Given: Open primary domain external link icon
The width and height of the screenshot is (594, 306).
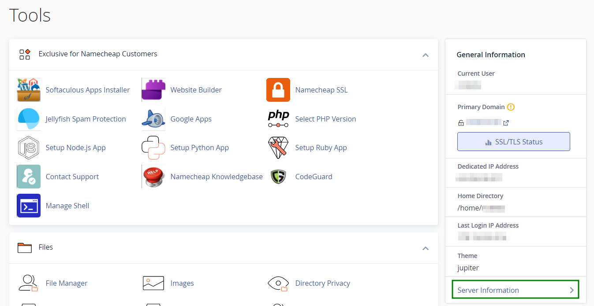Looking at the screenshot, I should coord(506,123).
